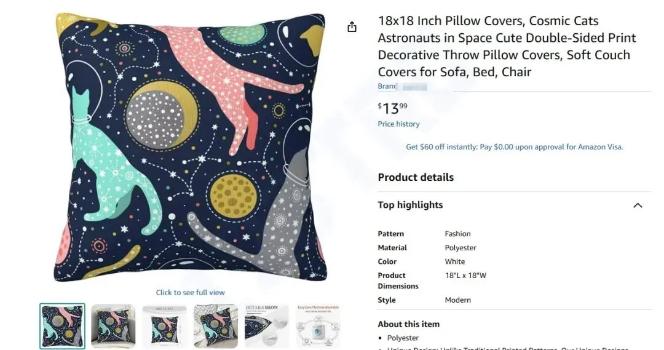
Task: View the fourth thumbnail with patterned cushion
Action: [x=216, y=326]
